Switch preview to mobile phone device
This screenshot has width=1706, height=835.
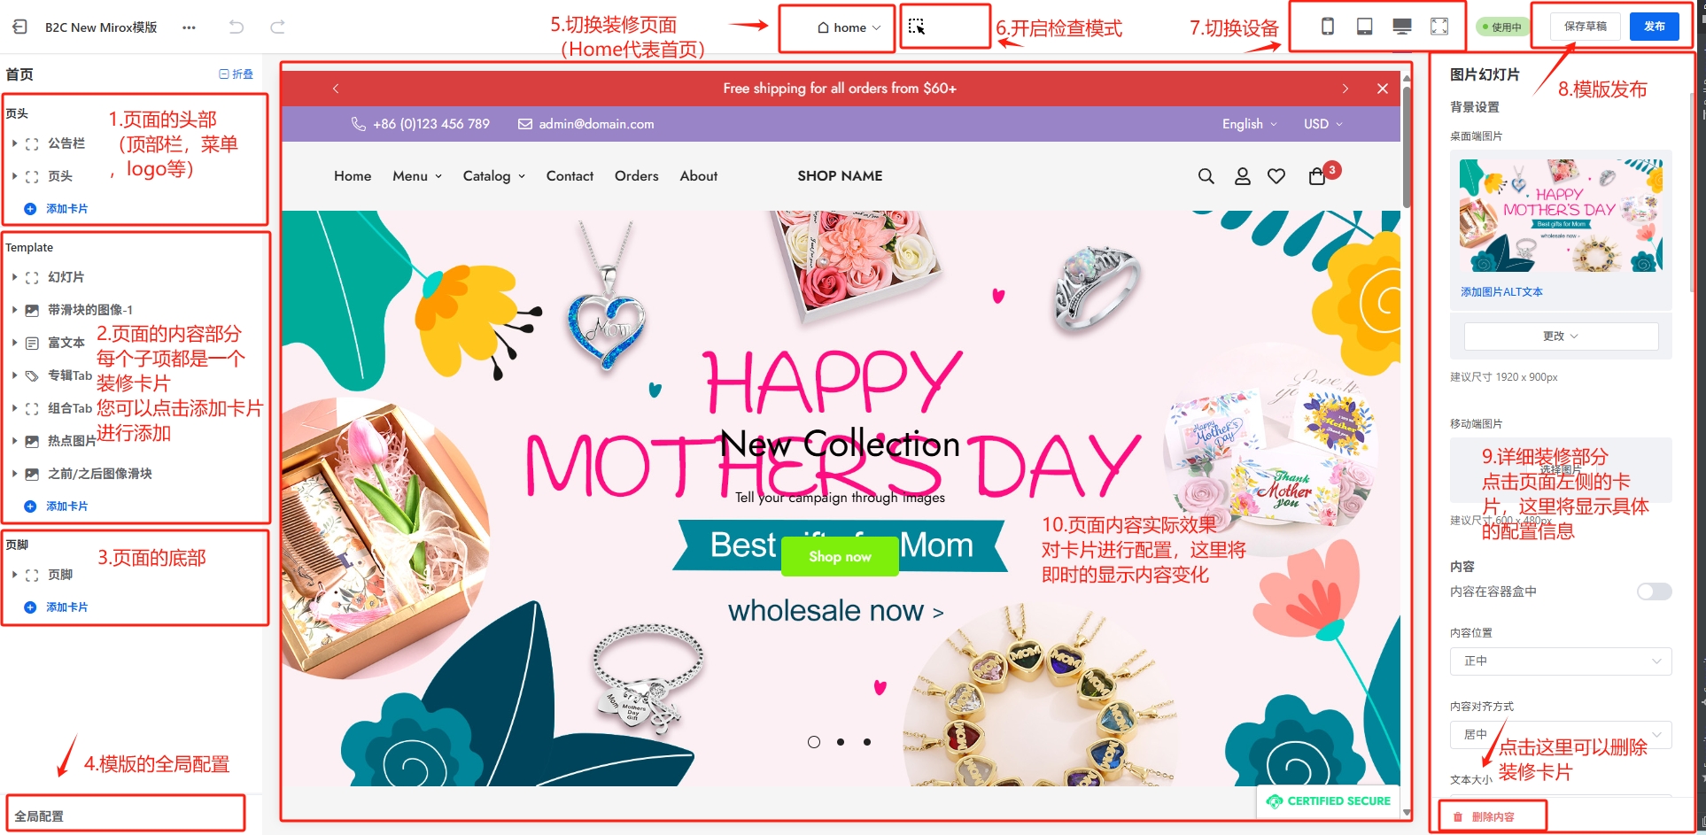click(x=1327, y=27)
